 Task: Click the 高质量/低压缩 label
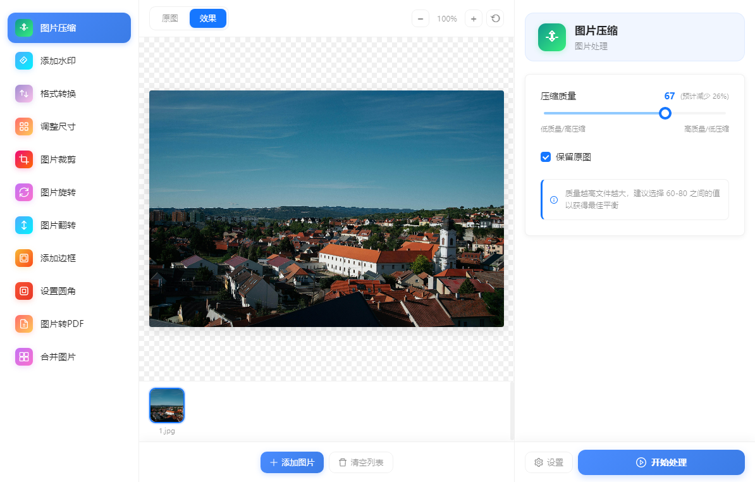(706, 129)
